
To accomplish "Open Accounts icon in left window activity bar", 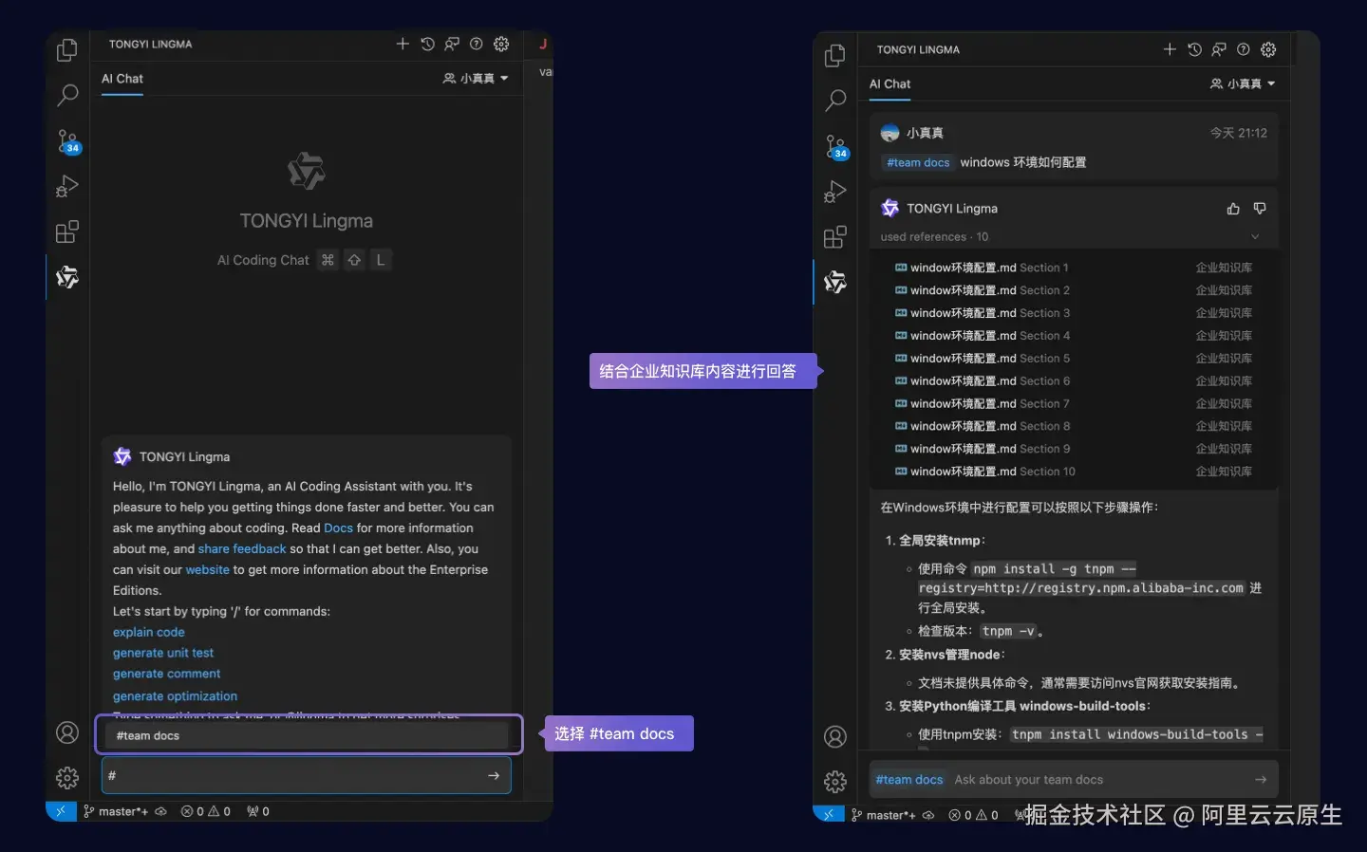I will (x=67, y=732).
